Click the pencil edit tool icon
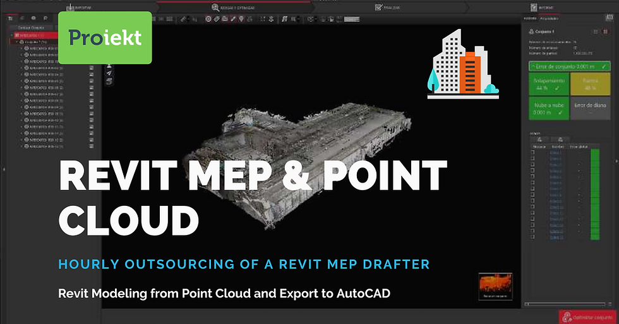Screen dimensions: 619x324 (233, 19)
